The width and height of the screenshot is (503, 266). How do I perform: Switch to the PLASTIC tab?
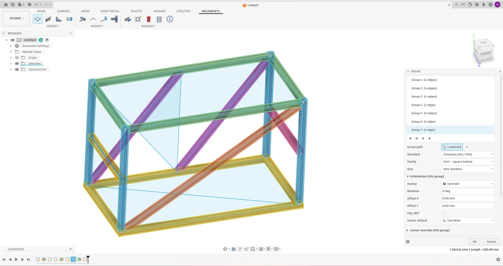click(136, 11)
